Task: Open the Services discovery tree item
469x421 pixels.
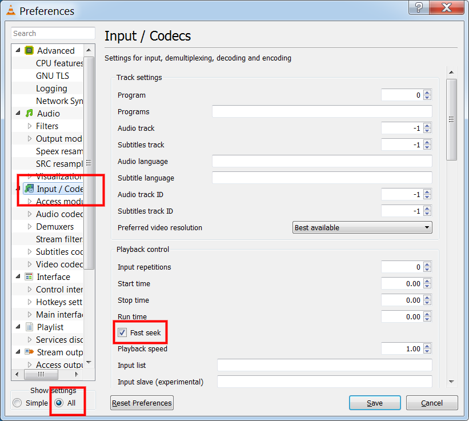Action: (59, 339)
